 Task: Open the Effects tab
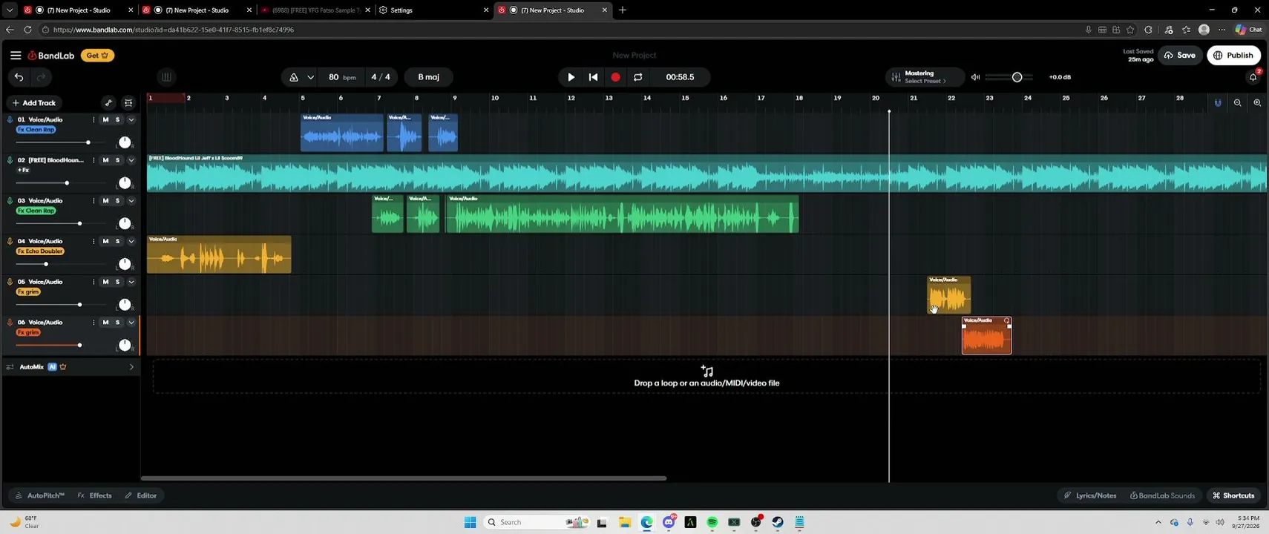[x=95, y=495]
